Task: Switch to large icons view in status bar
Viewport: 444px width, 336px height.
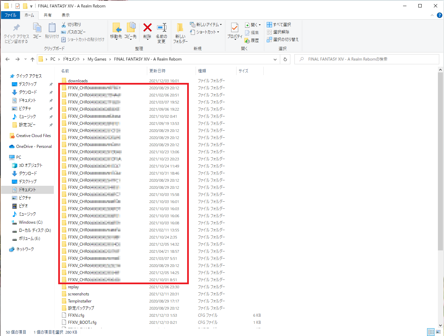Action: click(x=439, y=332)
